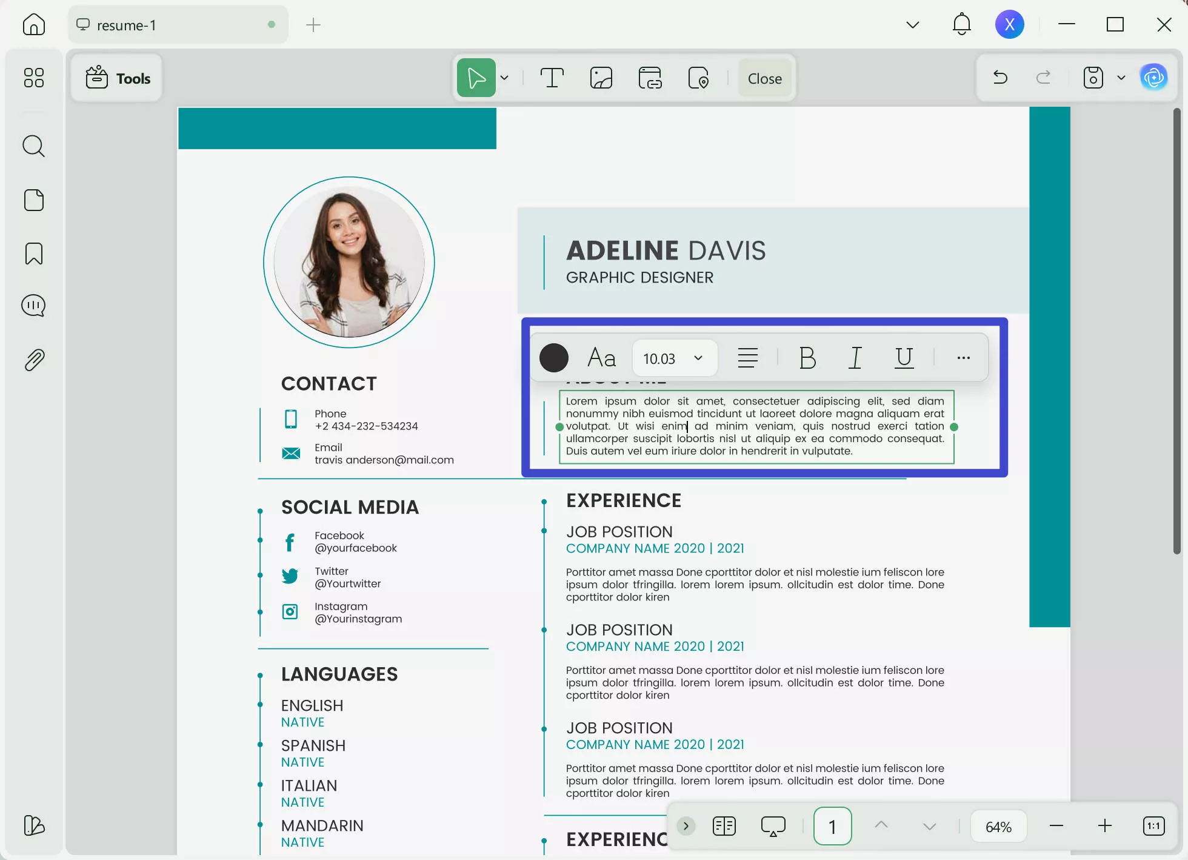Screen dimensions: 1188x860
Task: Open Search in the left sidebar
Action: click(33, 146)
